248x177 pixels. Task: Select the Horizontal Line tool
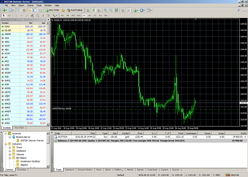[x=21, y=15]
